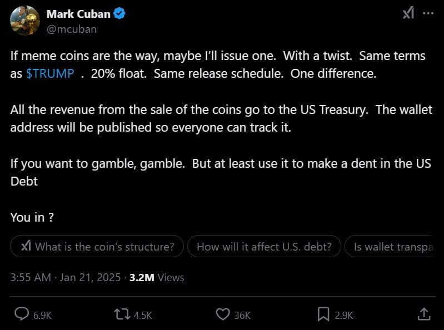The image size is (444, 330).
Task: Like the post with the heart icon
Action: [x=222, y=314]
